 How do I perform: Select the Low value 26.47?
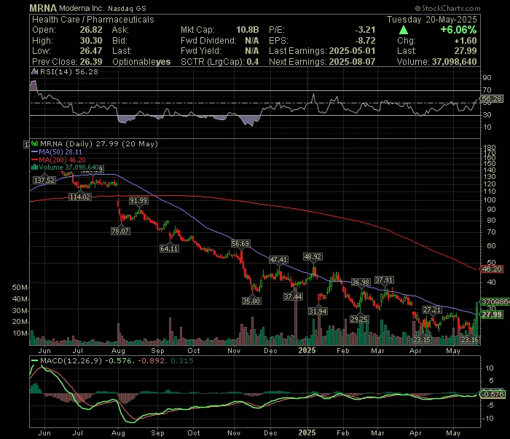(91, 51)
